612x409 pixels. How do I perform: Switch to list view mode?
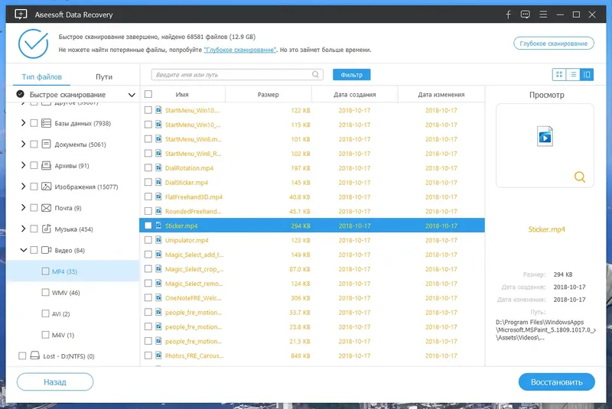(x=573, y=74)
